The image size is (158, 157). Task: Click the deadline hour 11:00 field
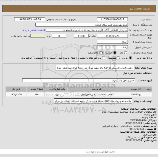81,36
